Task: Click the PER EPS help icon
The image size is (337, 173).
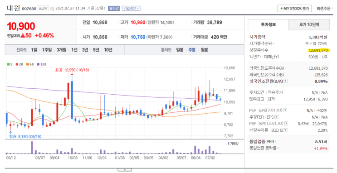Action: point(285,111)
